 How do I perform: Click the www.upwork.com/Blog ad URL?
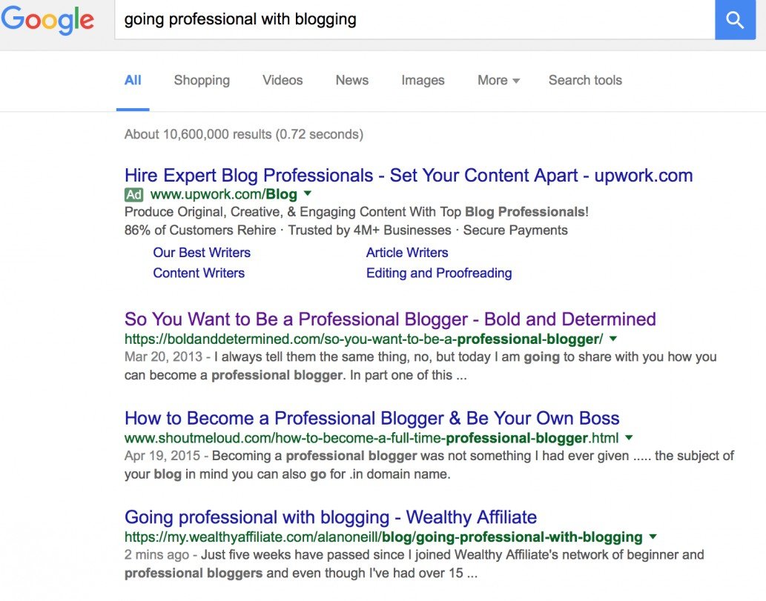[x=224, y=194]
